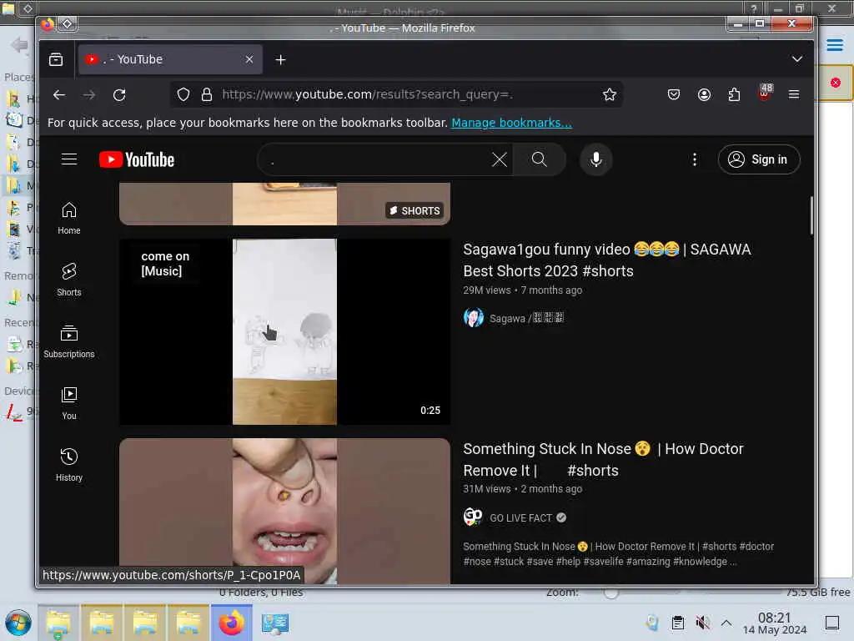
Task: Open the Sagawa channel name link
Action: [527, 318]
